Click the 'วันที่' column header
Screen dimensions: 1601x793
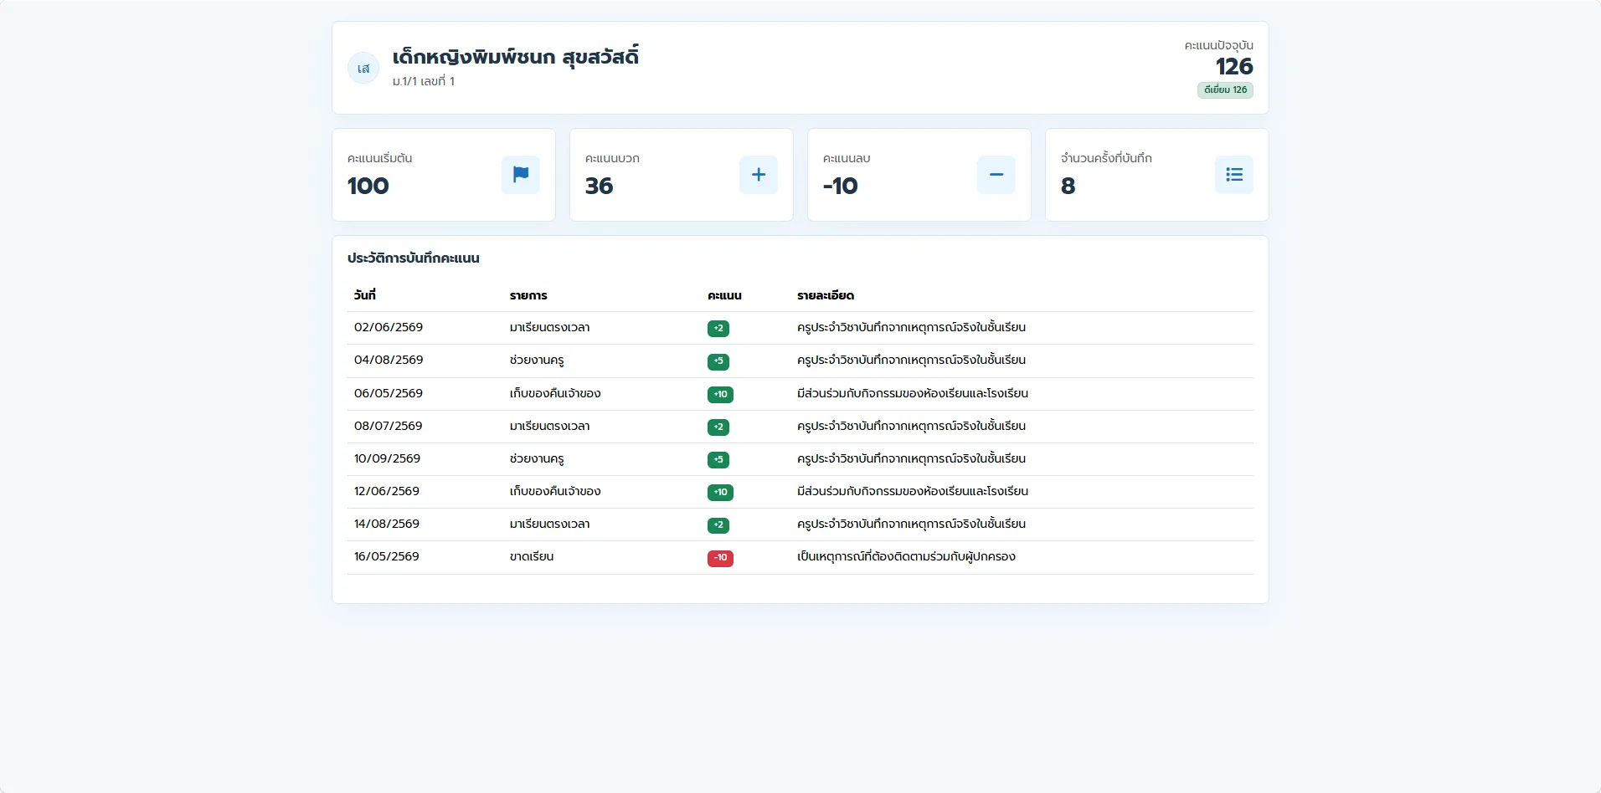pyautogui.click(x=364, y=295)
